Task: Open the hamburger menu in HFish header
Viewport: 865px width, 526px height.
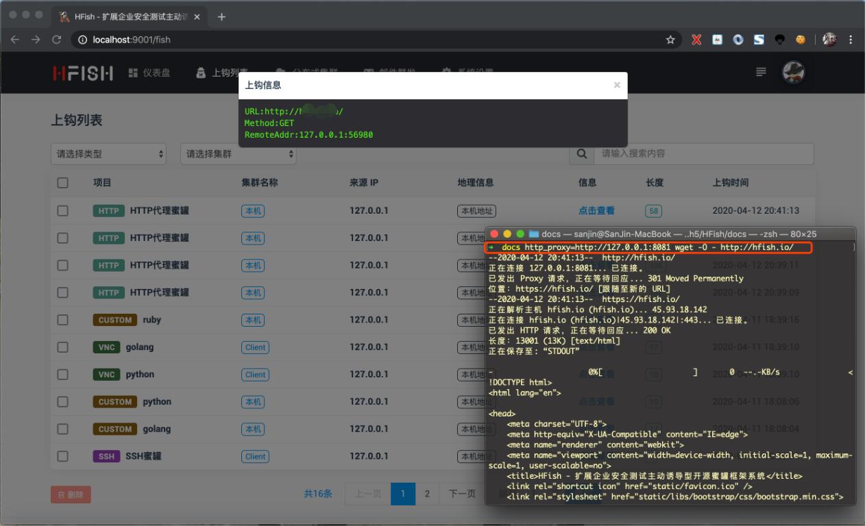Action: pyautogui.click(x=761, y=72)
